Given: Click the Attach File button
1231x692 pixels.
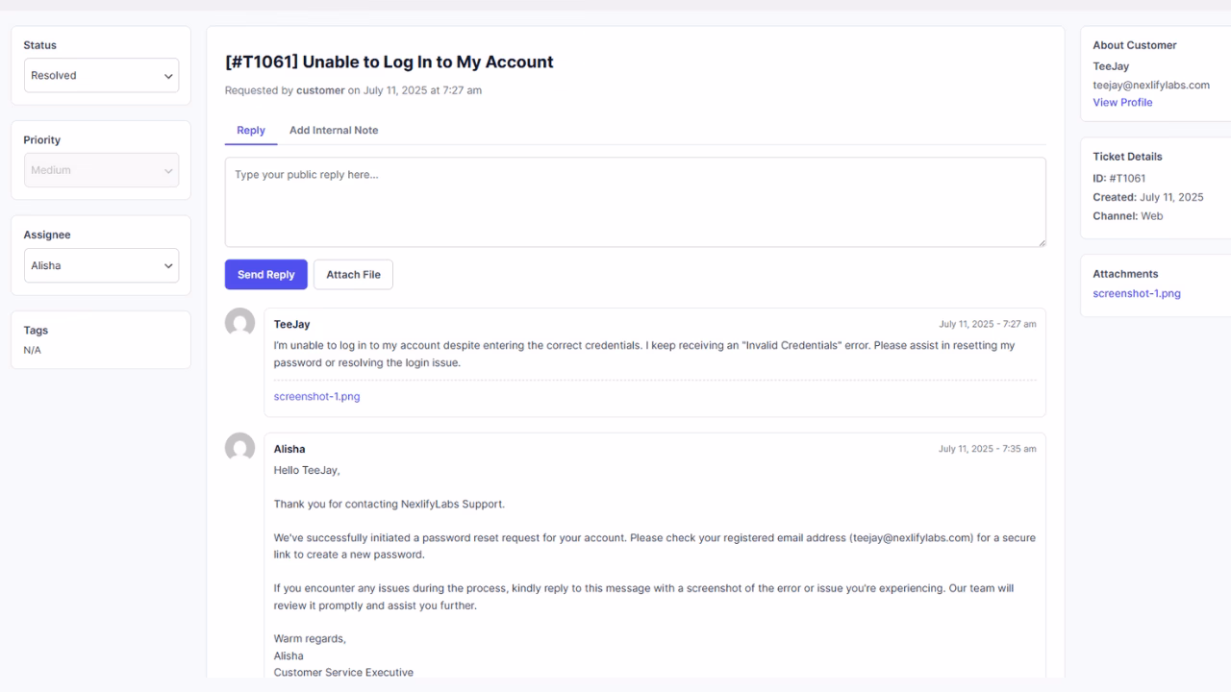Looking at the screenshot, I should coord(352,274).
